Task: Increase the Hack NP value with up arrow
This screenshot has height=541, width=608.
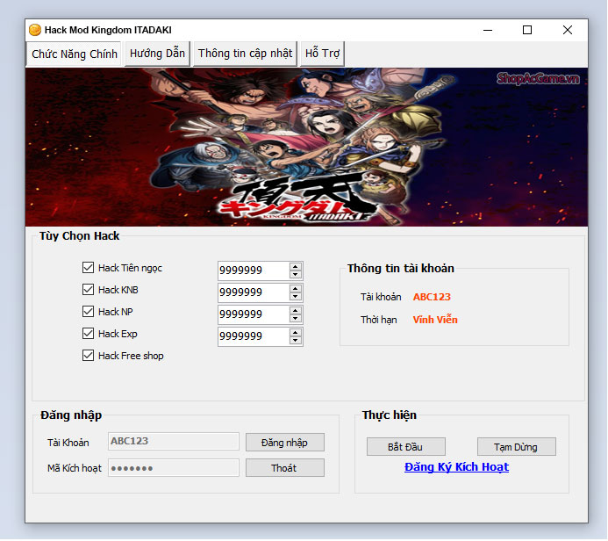Action: pyautogui.click(x=296, y=311)
